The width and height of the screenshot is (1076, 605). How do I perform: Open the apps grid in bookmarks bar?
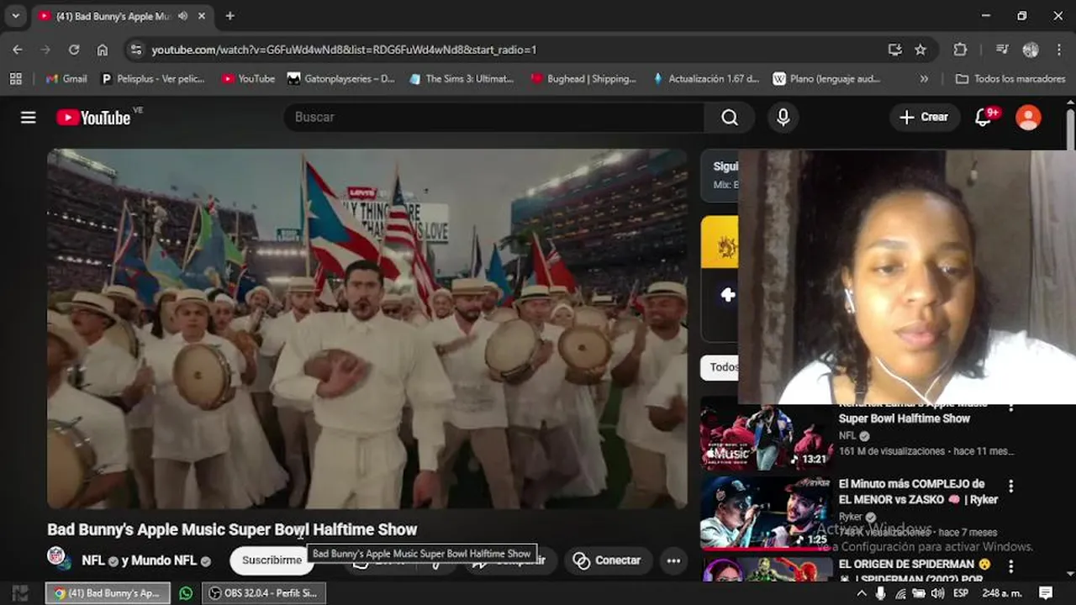[x=15, y=79]
